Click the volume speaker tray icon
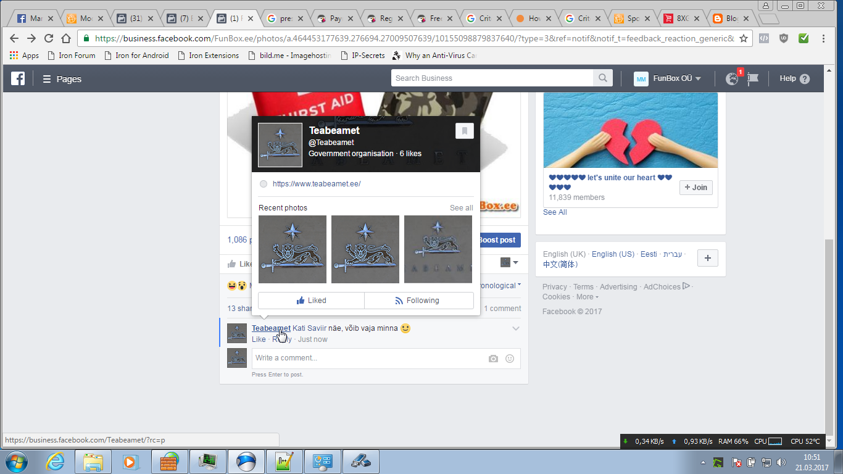 [781, 462]
